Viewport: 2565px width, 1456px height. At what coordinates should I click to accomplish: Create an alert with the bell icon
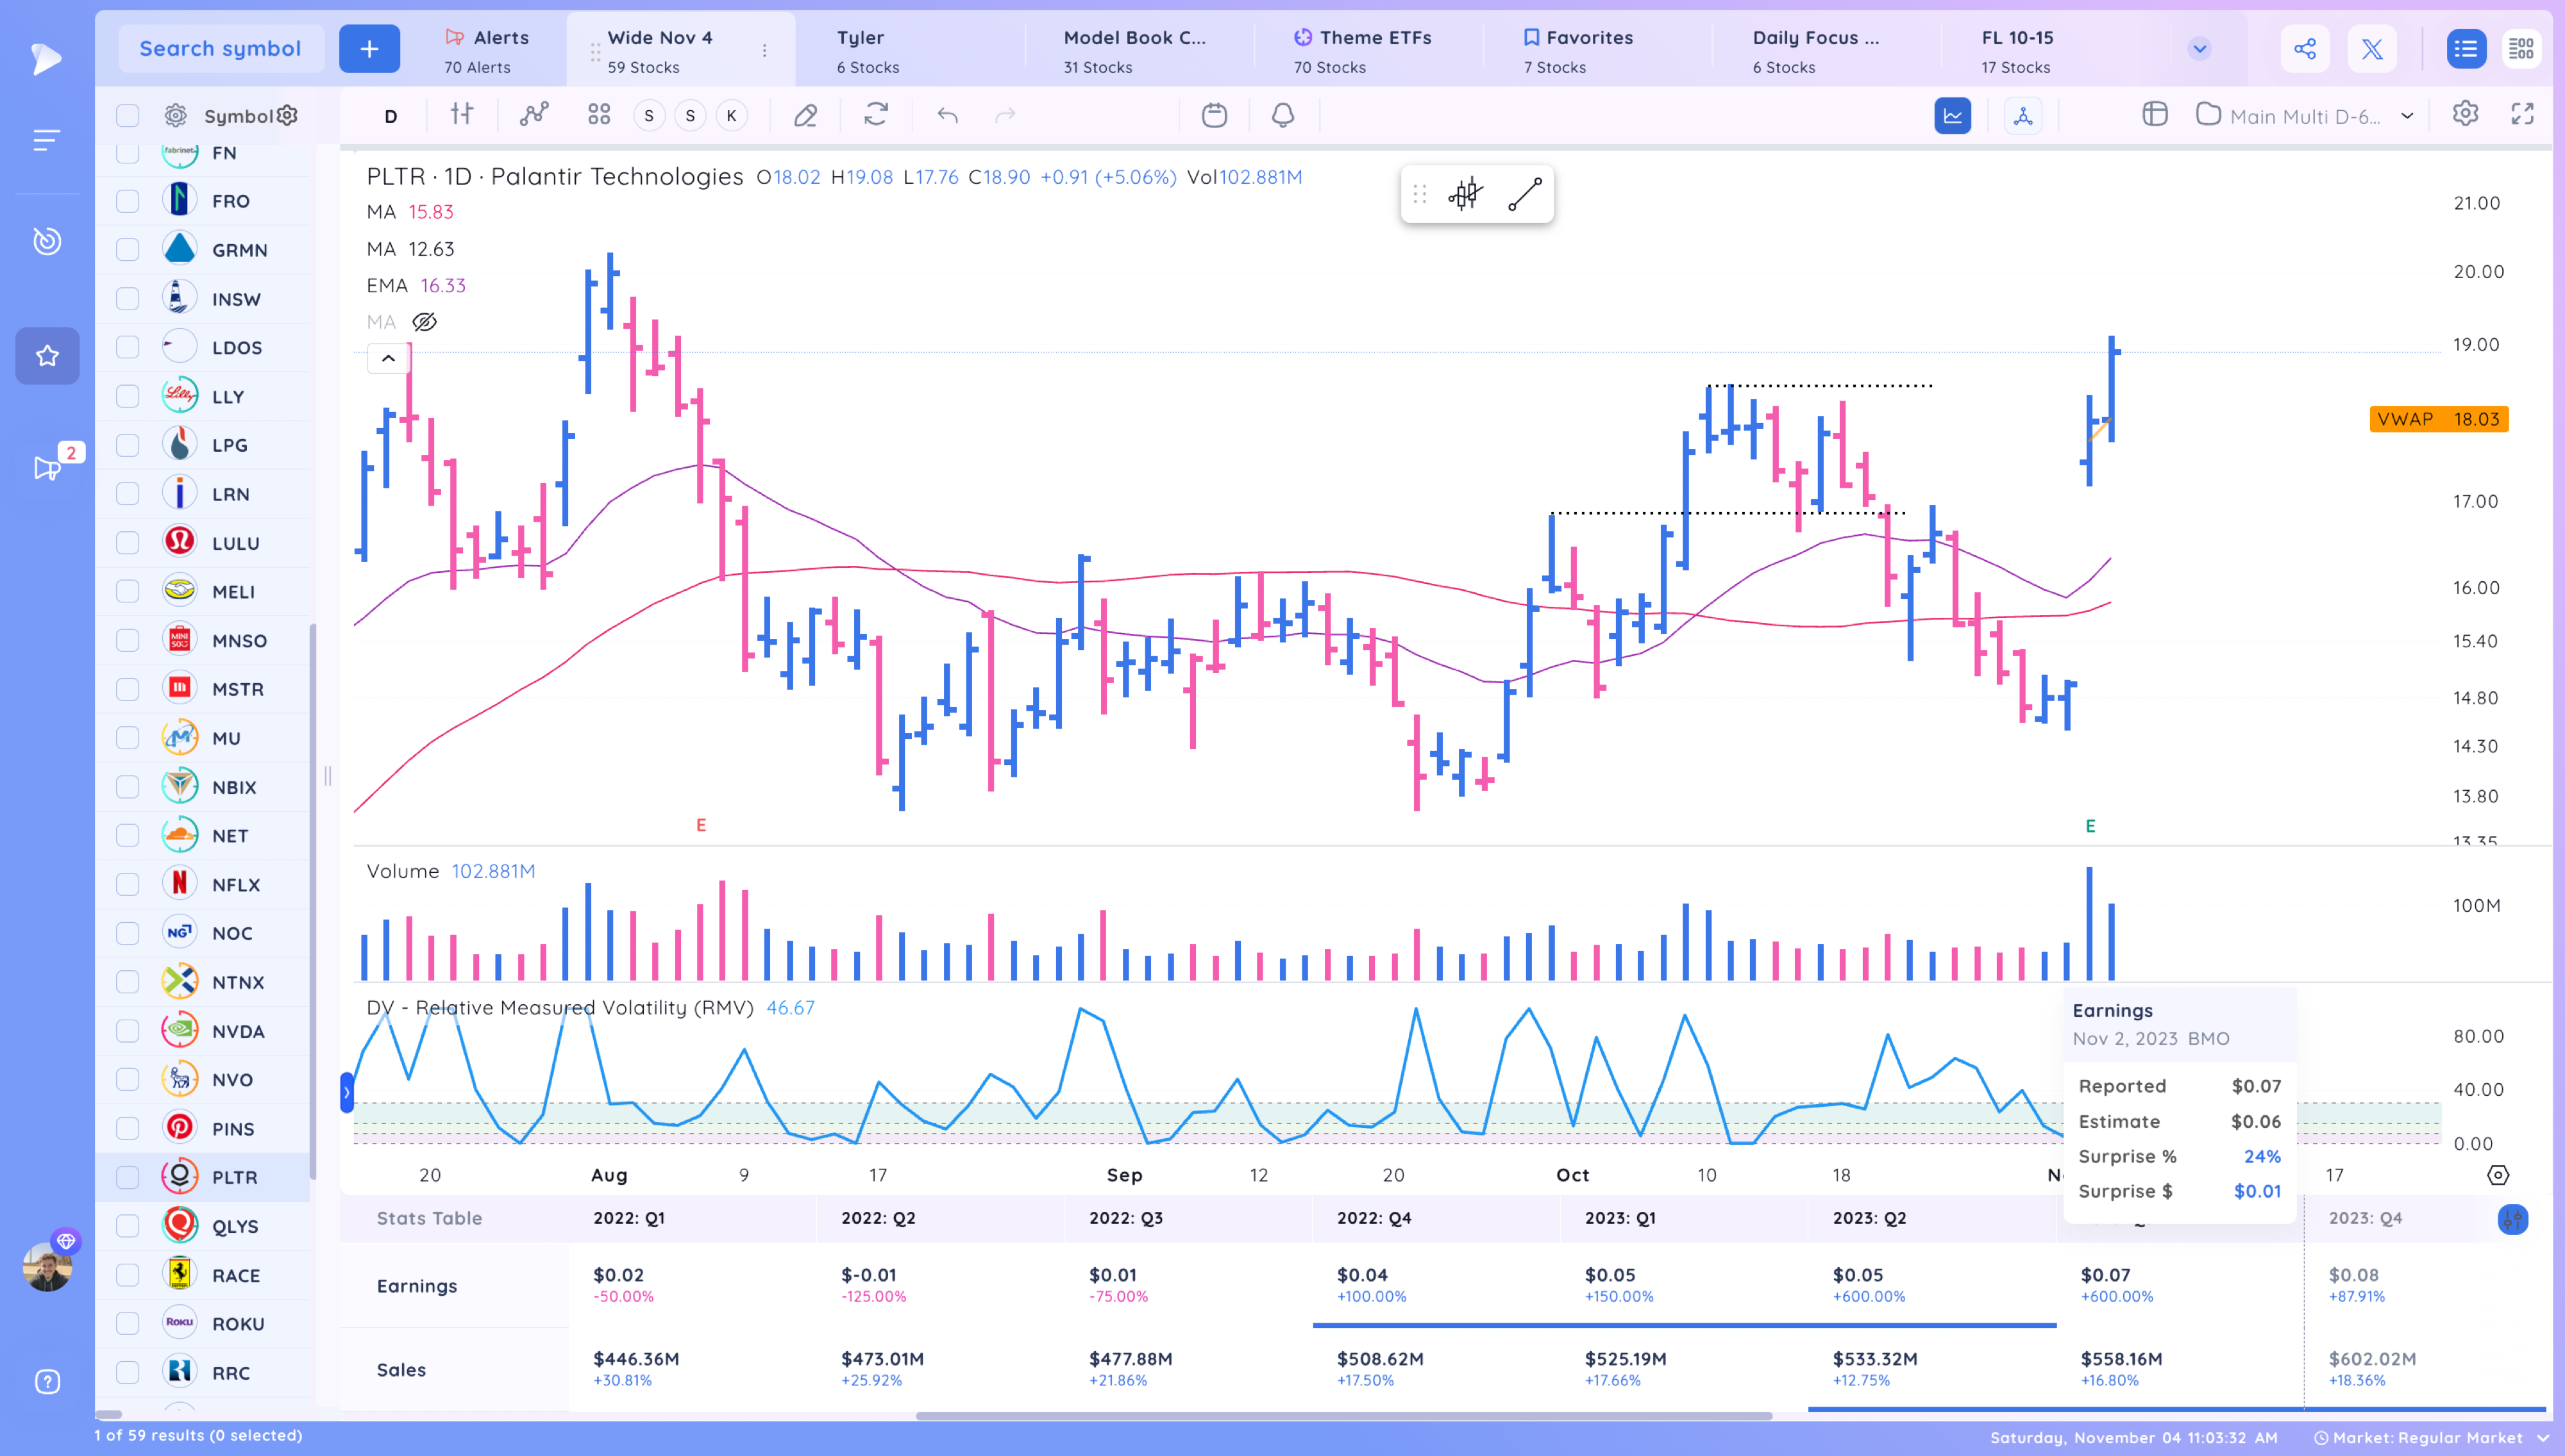[x=1282, y=115]
